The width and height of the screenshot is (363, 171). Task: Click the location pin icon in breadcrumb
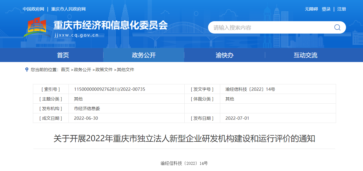pos(27,70)
